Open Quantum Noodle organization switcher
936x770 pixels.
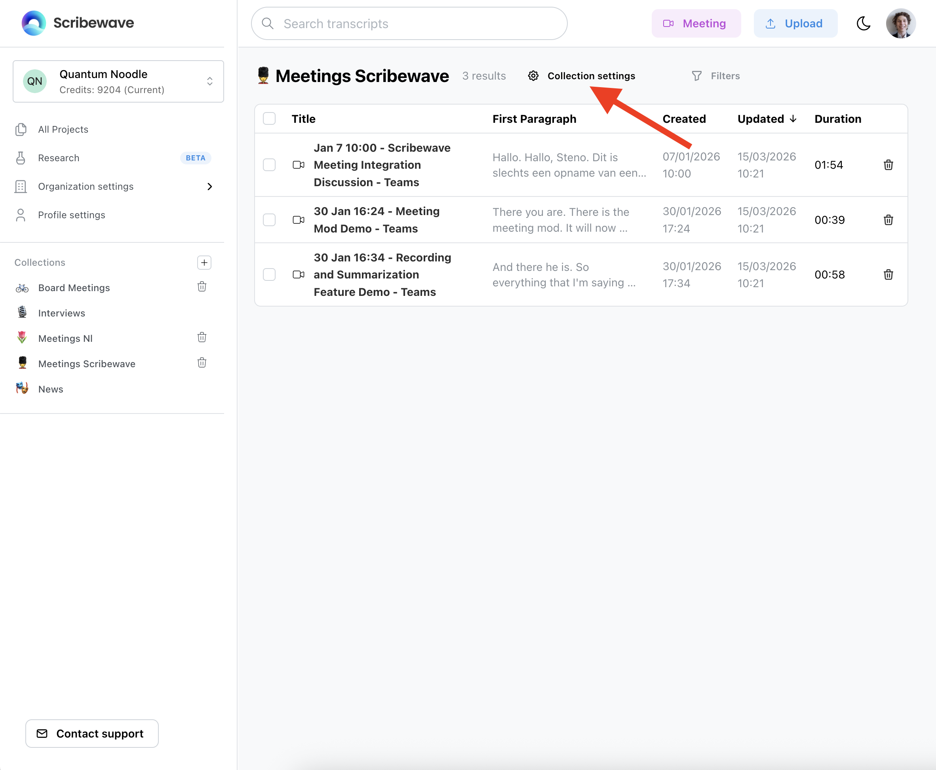[x=118, y=82]
